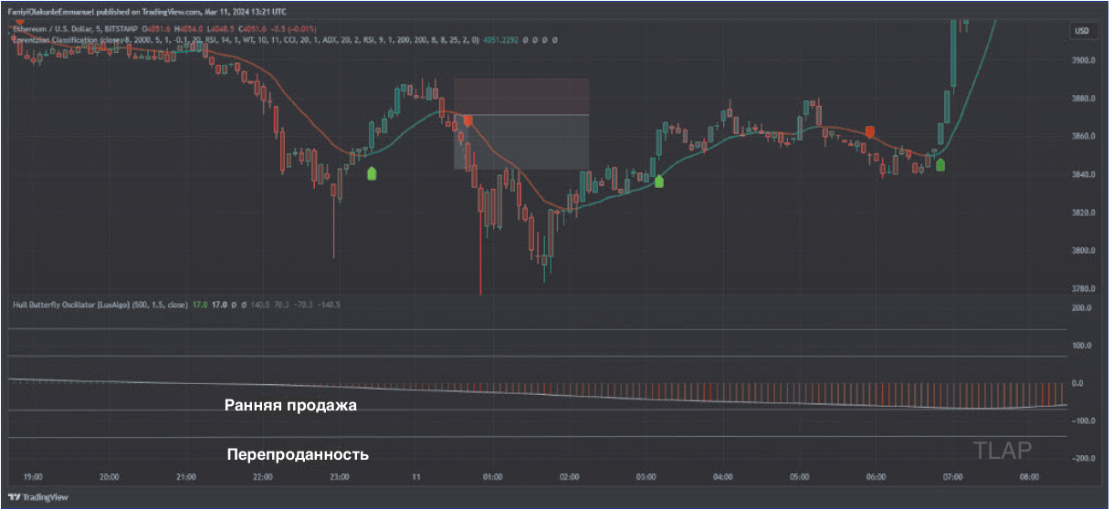Click the green buy signal near 03:10
The height and width of the screenshot is (509, 1113).
pos(658,181)
